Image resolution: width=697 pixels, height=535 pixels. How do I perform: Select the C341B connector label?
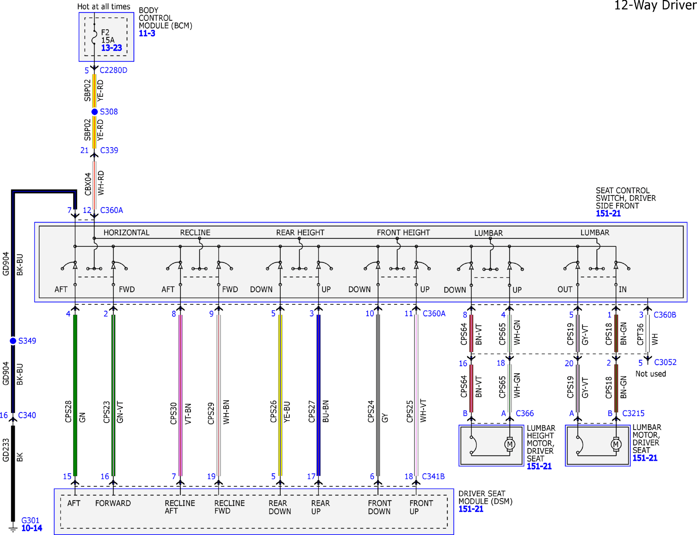434,476
